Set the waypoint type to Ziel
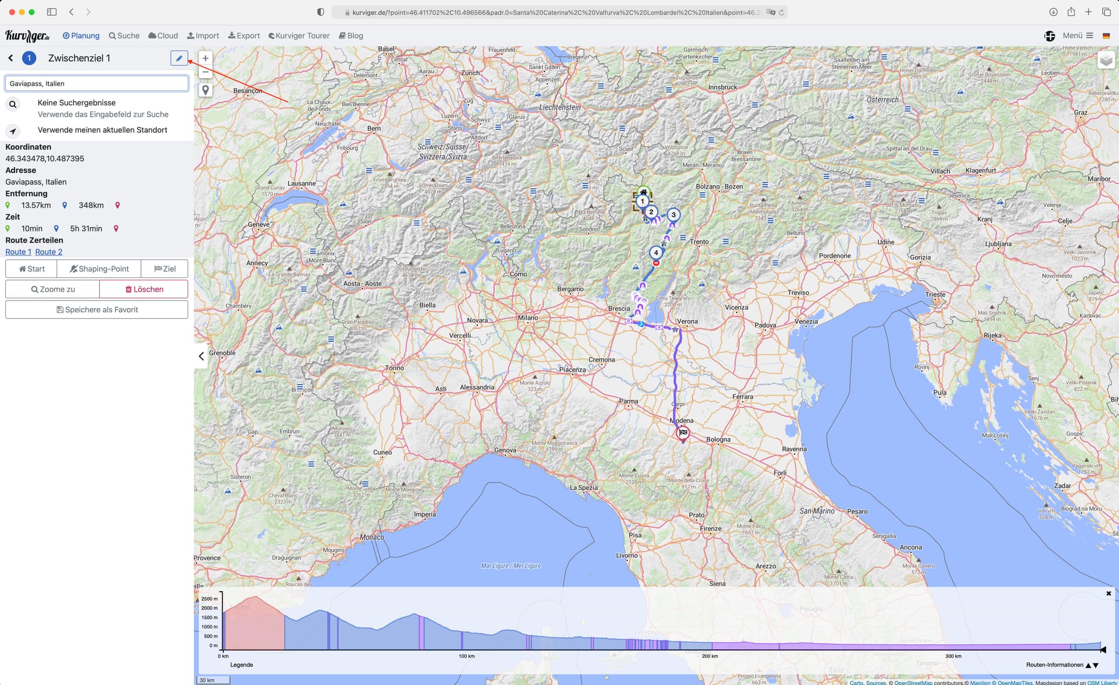The width and height of the screenshot is (1119, 685). tap(164, 269)
